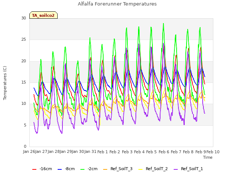
Task: Click the 25 y-axis tick label
Action: (x=23, y=40)
